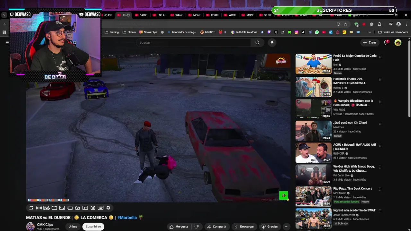This screenshot has height=231, width=411.
Task: Focus the Buscar search field
Action: click(194, 42)
